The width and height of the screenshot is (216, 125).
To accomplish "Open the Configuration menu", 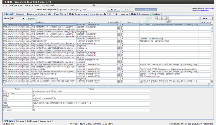I will [x=16, y=5].
